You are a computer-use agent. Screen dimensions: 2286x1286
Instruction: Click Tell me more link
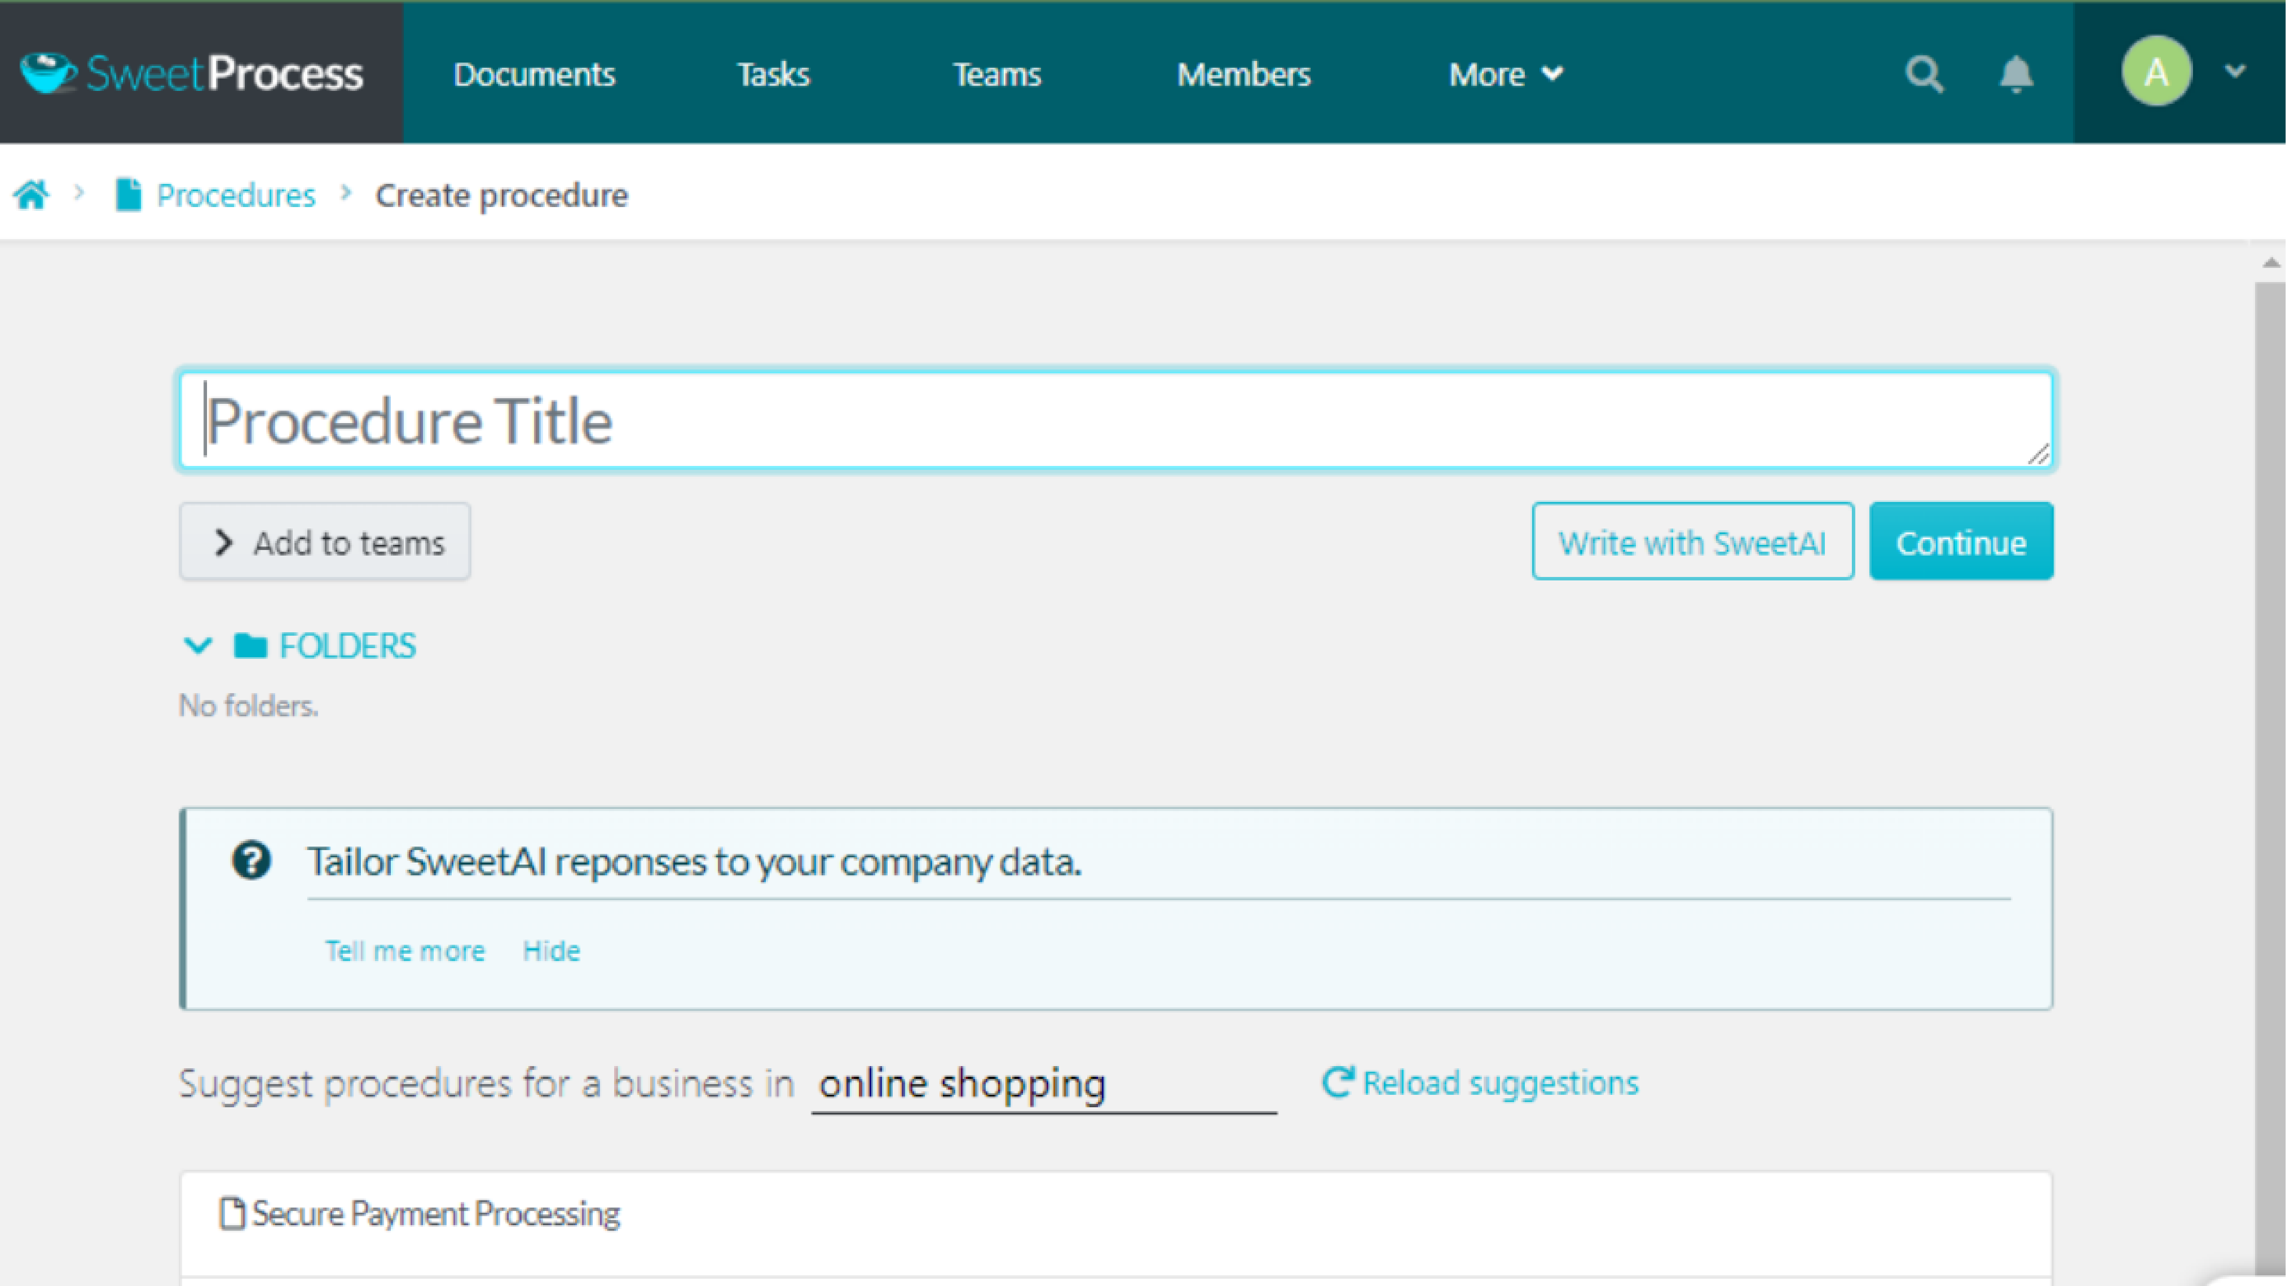click(405, 950)
